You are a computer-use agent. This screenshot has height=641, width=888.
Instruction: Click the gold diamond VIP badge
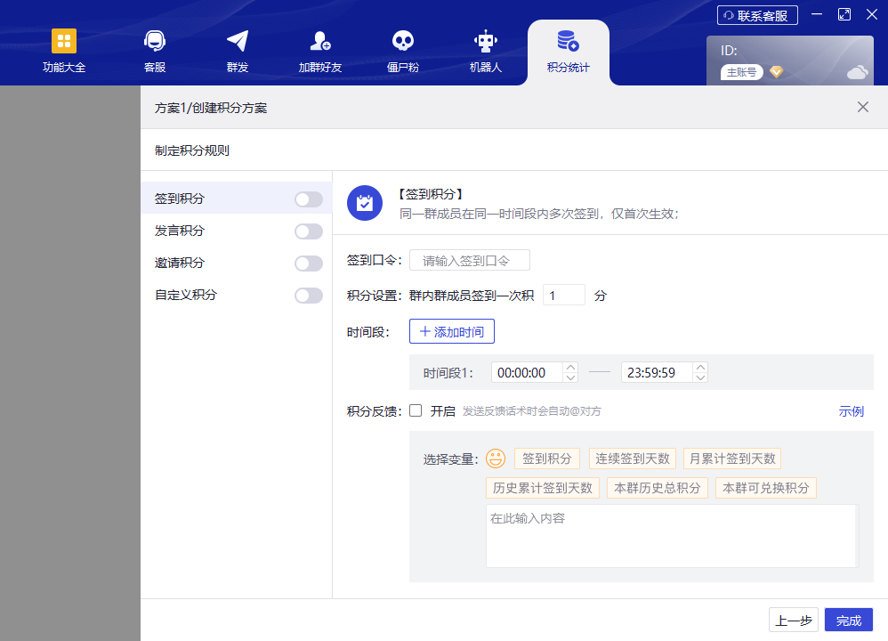777,72
